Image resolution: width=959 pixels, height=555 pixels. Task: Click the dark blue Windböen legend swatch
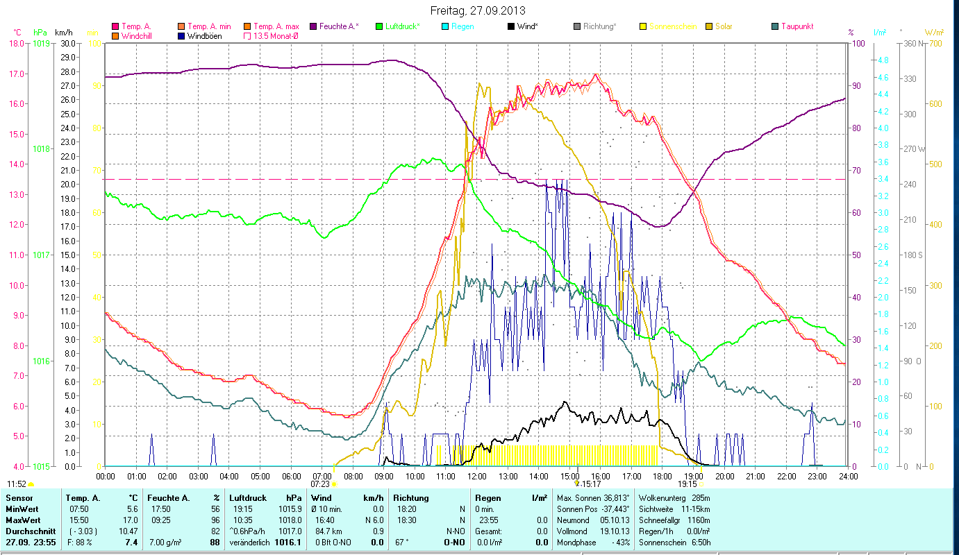point(182,35)
